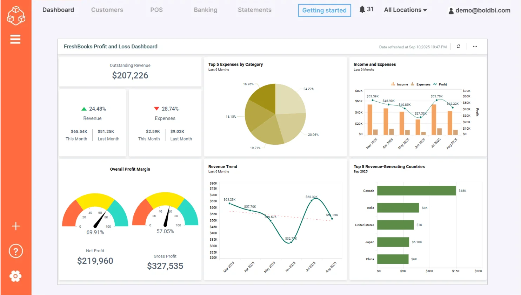This screenshot has height=295, width=521.
Task: Click the Gross Profit amount $327,535
Action: (x=165, y=266)
